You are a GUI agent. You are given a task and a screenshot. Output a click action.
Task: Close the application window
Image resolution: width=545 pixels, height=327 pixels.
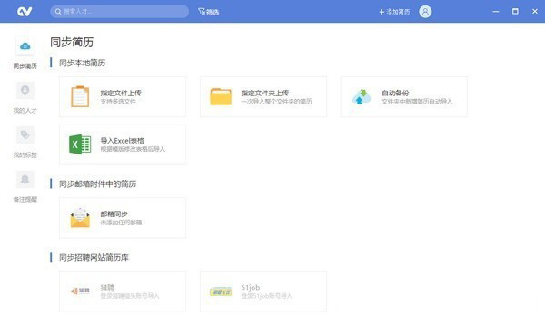tap(535, 12)
